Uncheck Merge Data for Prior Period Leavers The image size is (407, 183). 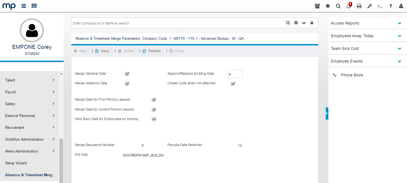[x=154, y=100]
